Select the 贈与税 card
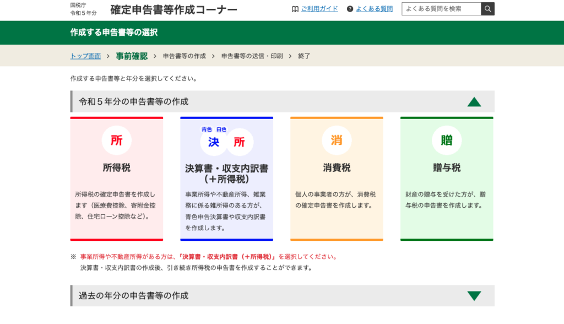Viewport: 564px width, 324px height. coord(447,179)
